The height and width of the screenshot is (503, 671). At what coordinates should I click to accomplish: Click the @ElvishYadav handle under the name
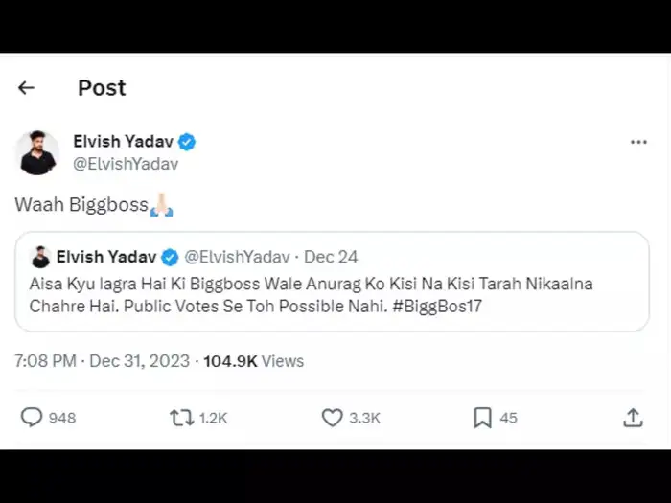pyautogui.click(x=126, y=164)
